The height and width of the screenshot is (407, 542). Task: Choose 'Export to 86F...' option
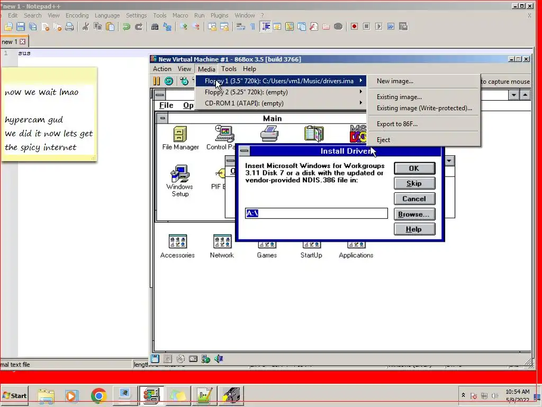424,124
